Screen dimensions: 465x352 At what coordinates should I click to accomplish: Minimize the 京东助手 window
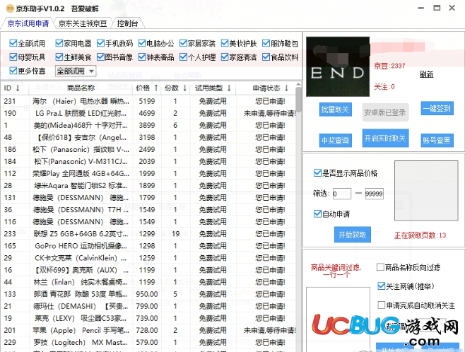coord(420,8)
